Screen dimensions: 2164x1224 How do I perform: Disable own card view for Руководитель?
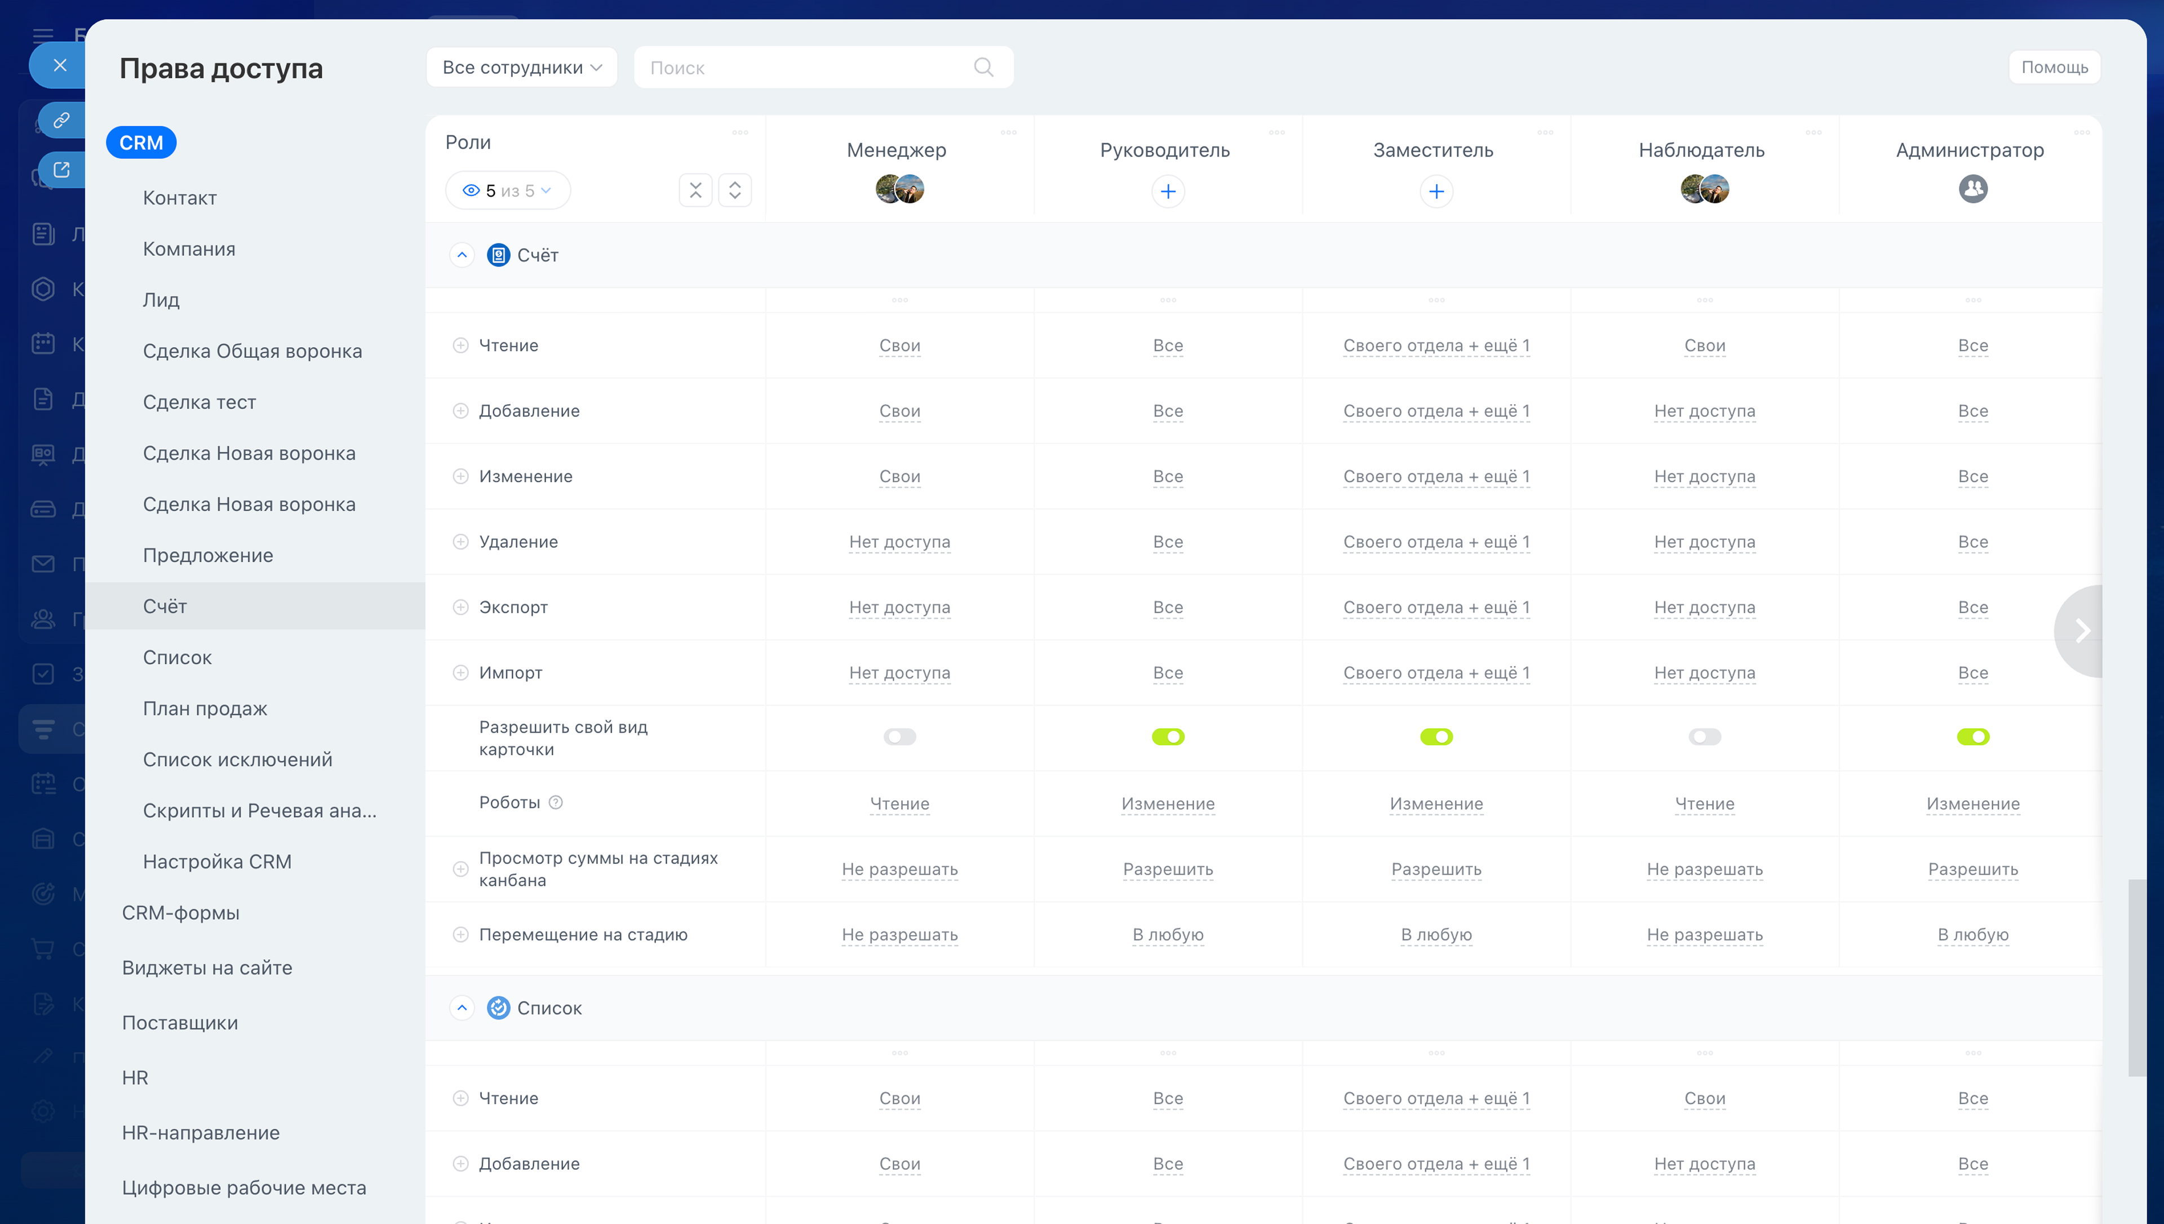[1167, 737]
